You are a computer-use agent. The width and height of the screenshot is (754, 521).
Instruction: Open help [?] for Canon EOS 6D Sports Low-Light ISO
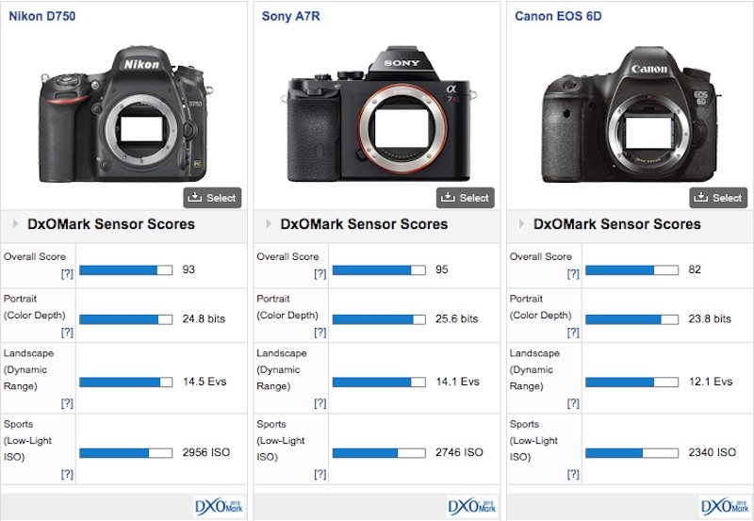click(x=573, y=475)
